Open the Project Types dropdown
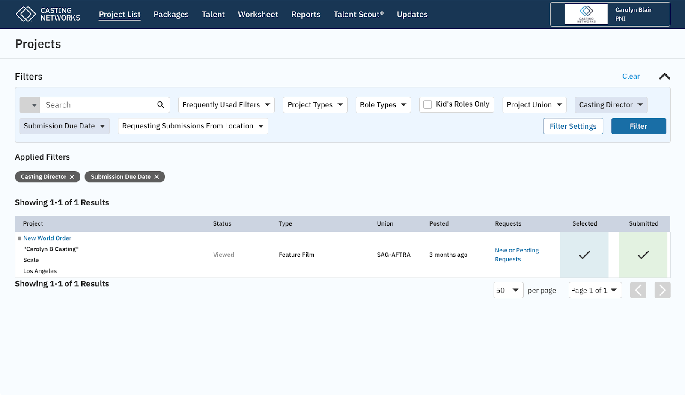The height and width of the screenshot is (395, 685). point(315,105)
